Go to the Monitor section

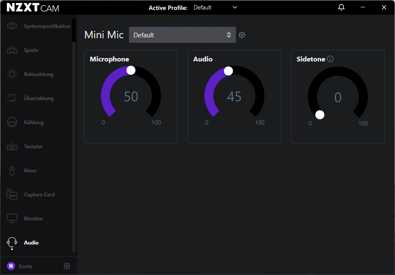click(x=33, y=219)
